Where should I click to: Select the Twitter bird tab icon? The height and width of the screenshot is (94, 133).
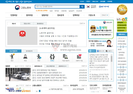(90, 51)
